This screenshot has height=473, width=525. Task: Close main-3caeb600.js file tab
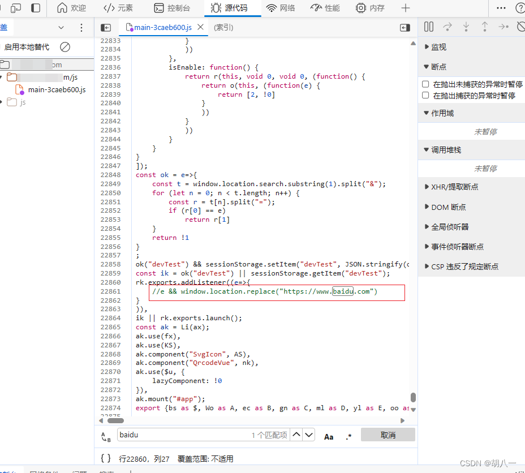(201, 27)
